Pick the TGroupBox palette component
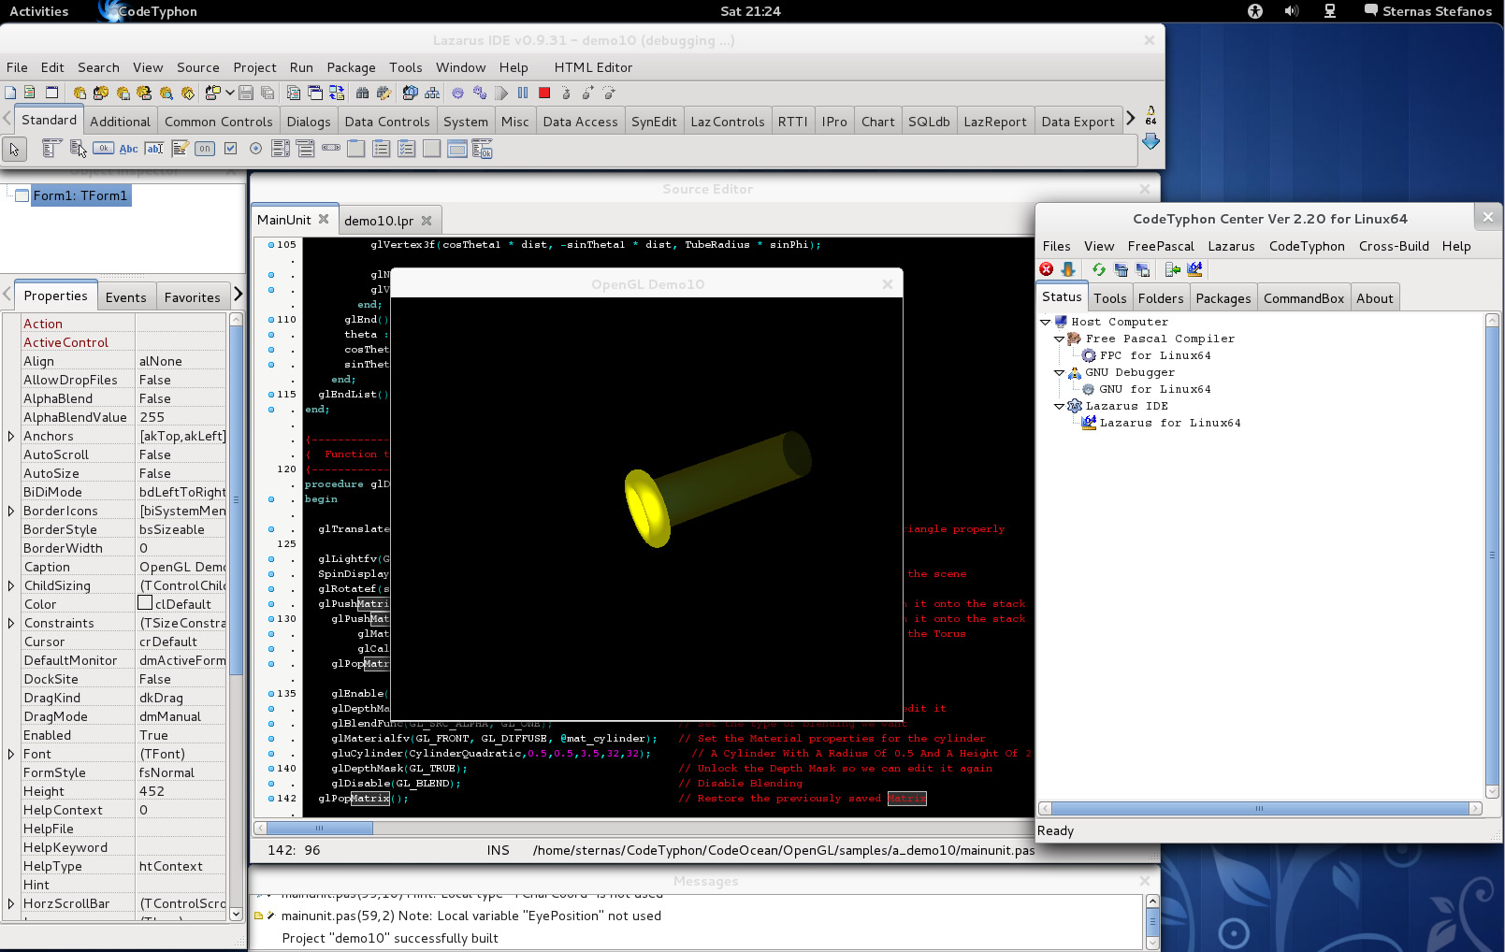Image resolution: width=1505 pixels, height=952 pixels. (356, 149)
